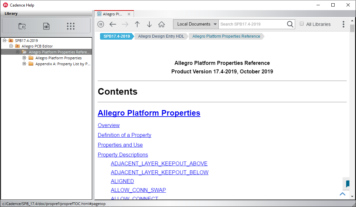Click the SPB17.4-2019 breadcrumb
Viewport: 356px width, 207px height.
[x=117, y=36]
